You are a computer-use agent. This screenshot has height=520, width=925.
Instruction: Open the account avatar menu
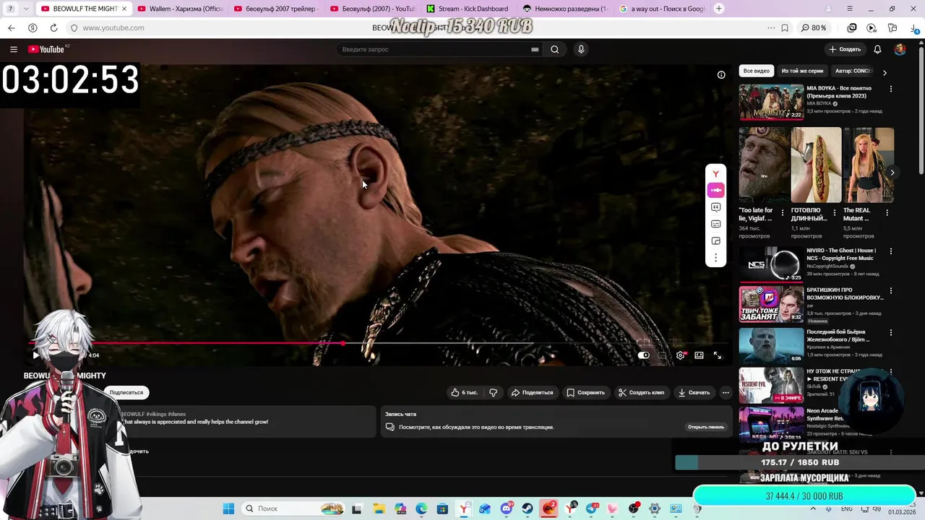[900, 49]
